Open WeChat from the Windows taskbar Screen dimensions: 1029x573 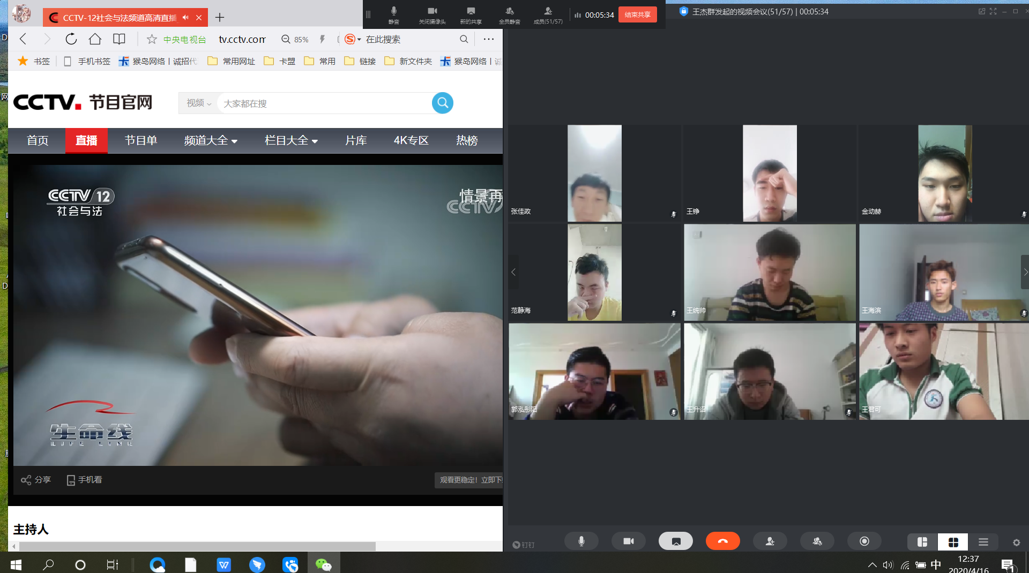click(x=323, y=564)
